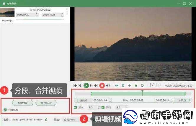Click timeline start time field 00:00:04.19

point(100,100)
